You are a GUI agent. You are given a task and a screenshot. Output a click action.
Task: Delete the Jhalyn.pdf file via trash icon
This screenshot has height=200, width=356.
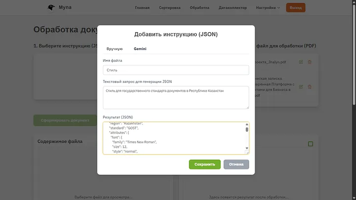click(x=310, y=62)
